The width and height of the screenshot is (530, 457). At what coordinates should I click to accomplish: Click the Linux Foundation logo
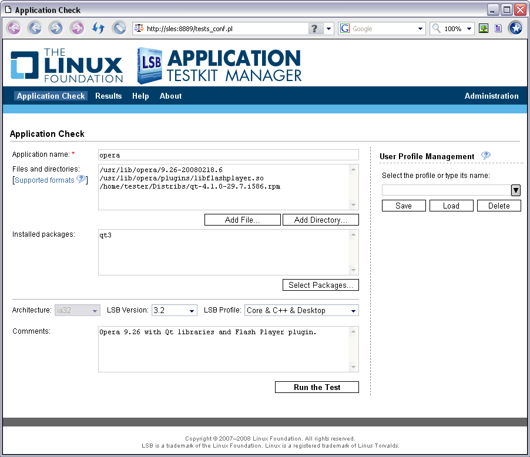[x=66, y=66]
